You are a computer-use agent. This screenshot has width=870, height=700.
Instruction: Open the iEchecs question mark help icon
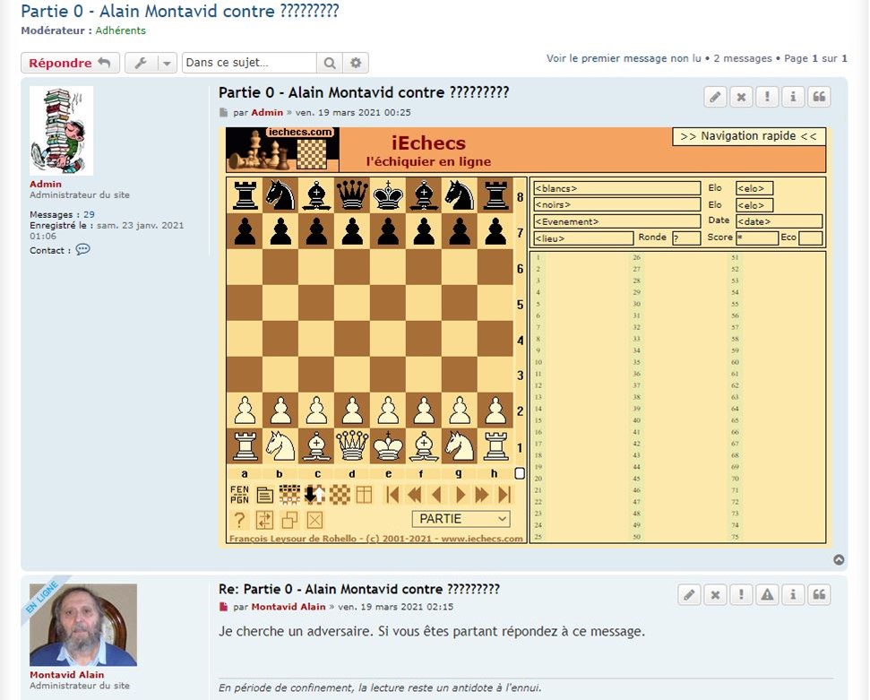click(x=239, y=520)
